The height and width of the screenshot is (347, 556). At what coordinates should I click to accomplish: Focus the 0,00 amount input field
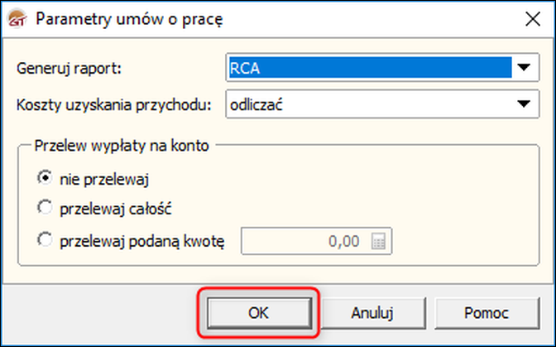coord(304,242)
